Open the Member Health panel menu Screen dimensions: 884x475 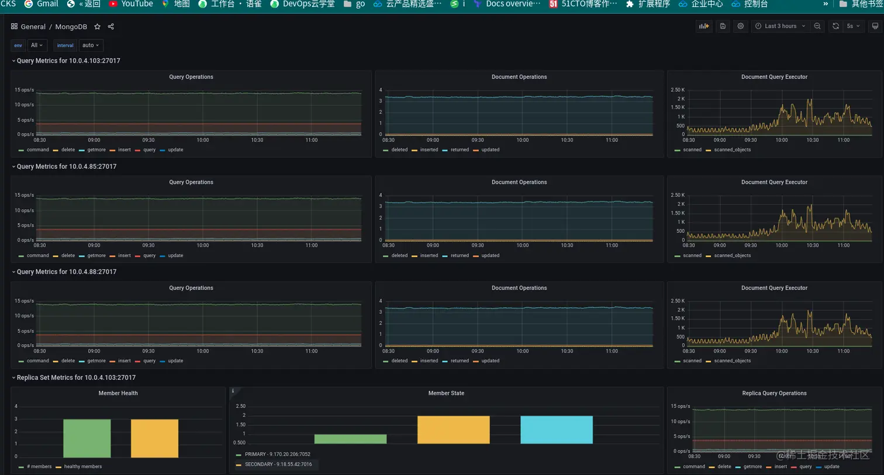click(118, 393)
